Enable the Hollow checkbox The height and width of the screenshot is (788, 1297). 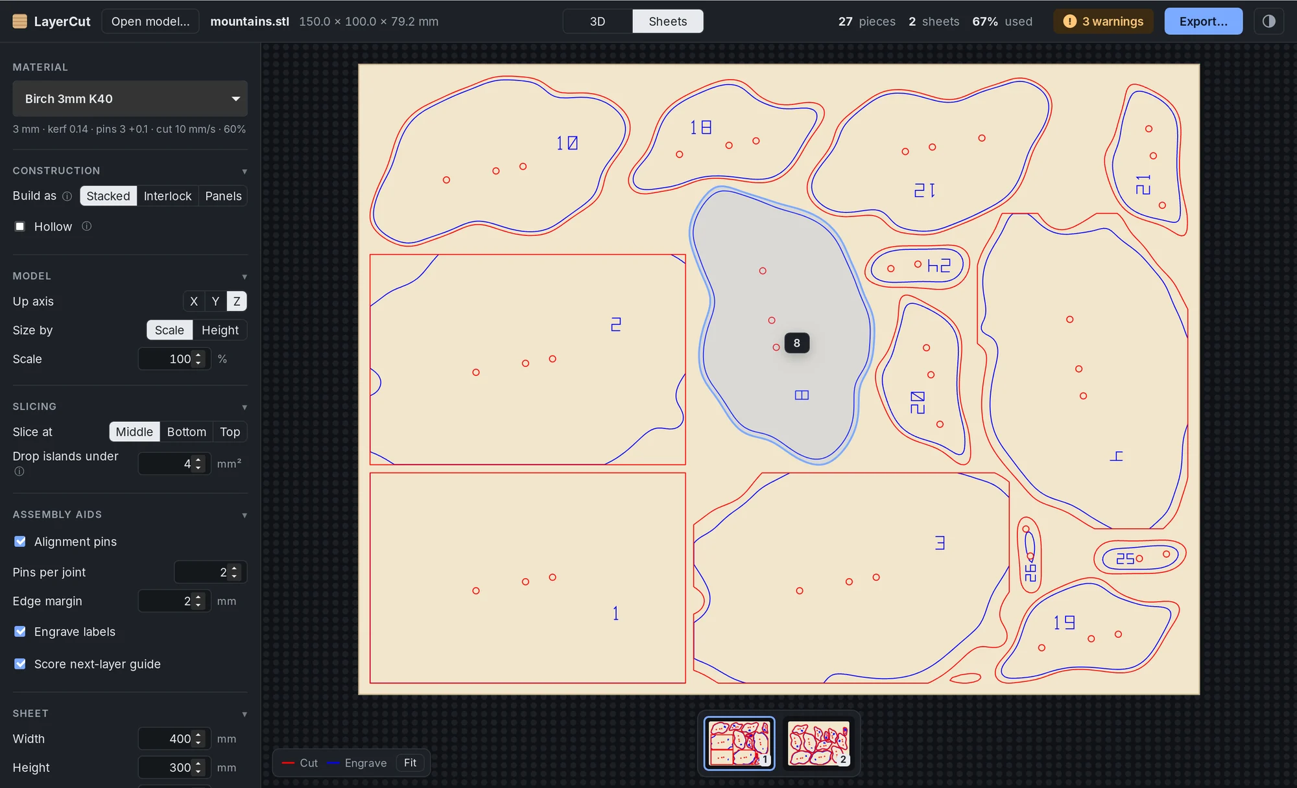pyautogui.click(x=20, y=226)
